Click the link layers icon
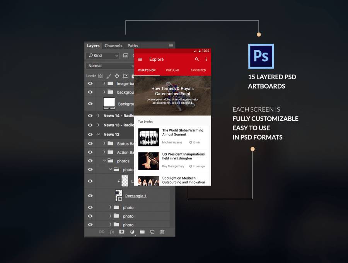 point(102,232)
